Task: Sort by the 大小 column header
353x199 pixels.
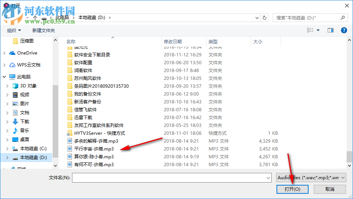Action: (266, 42)
